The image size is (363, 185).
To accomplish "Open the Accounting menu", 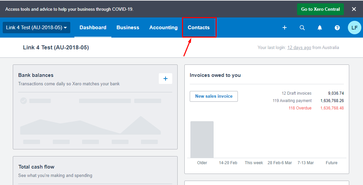I will (164, 28).
